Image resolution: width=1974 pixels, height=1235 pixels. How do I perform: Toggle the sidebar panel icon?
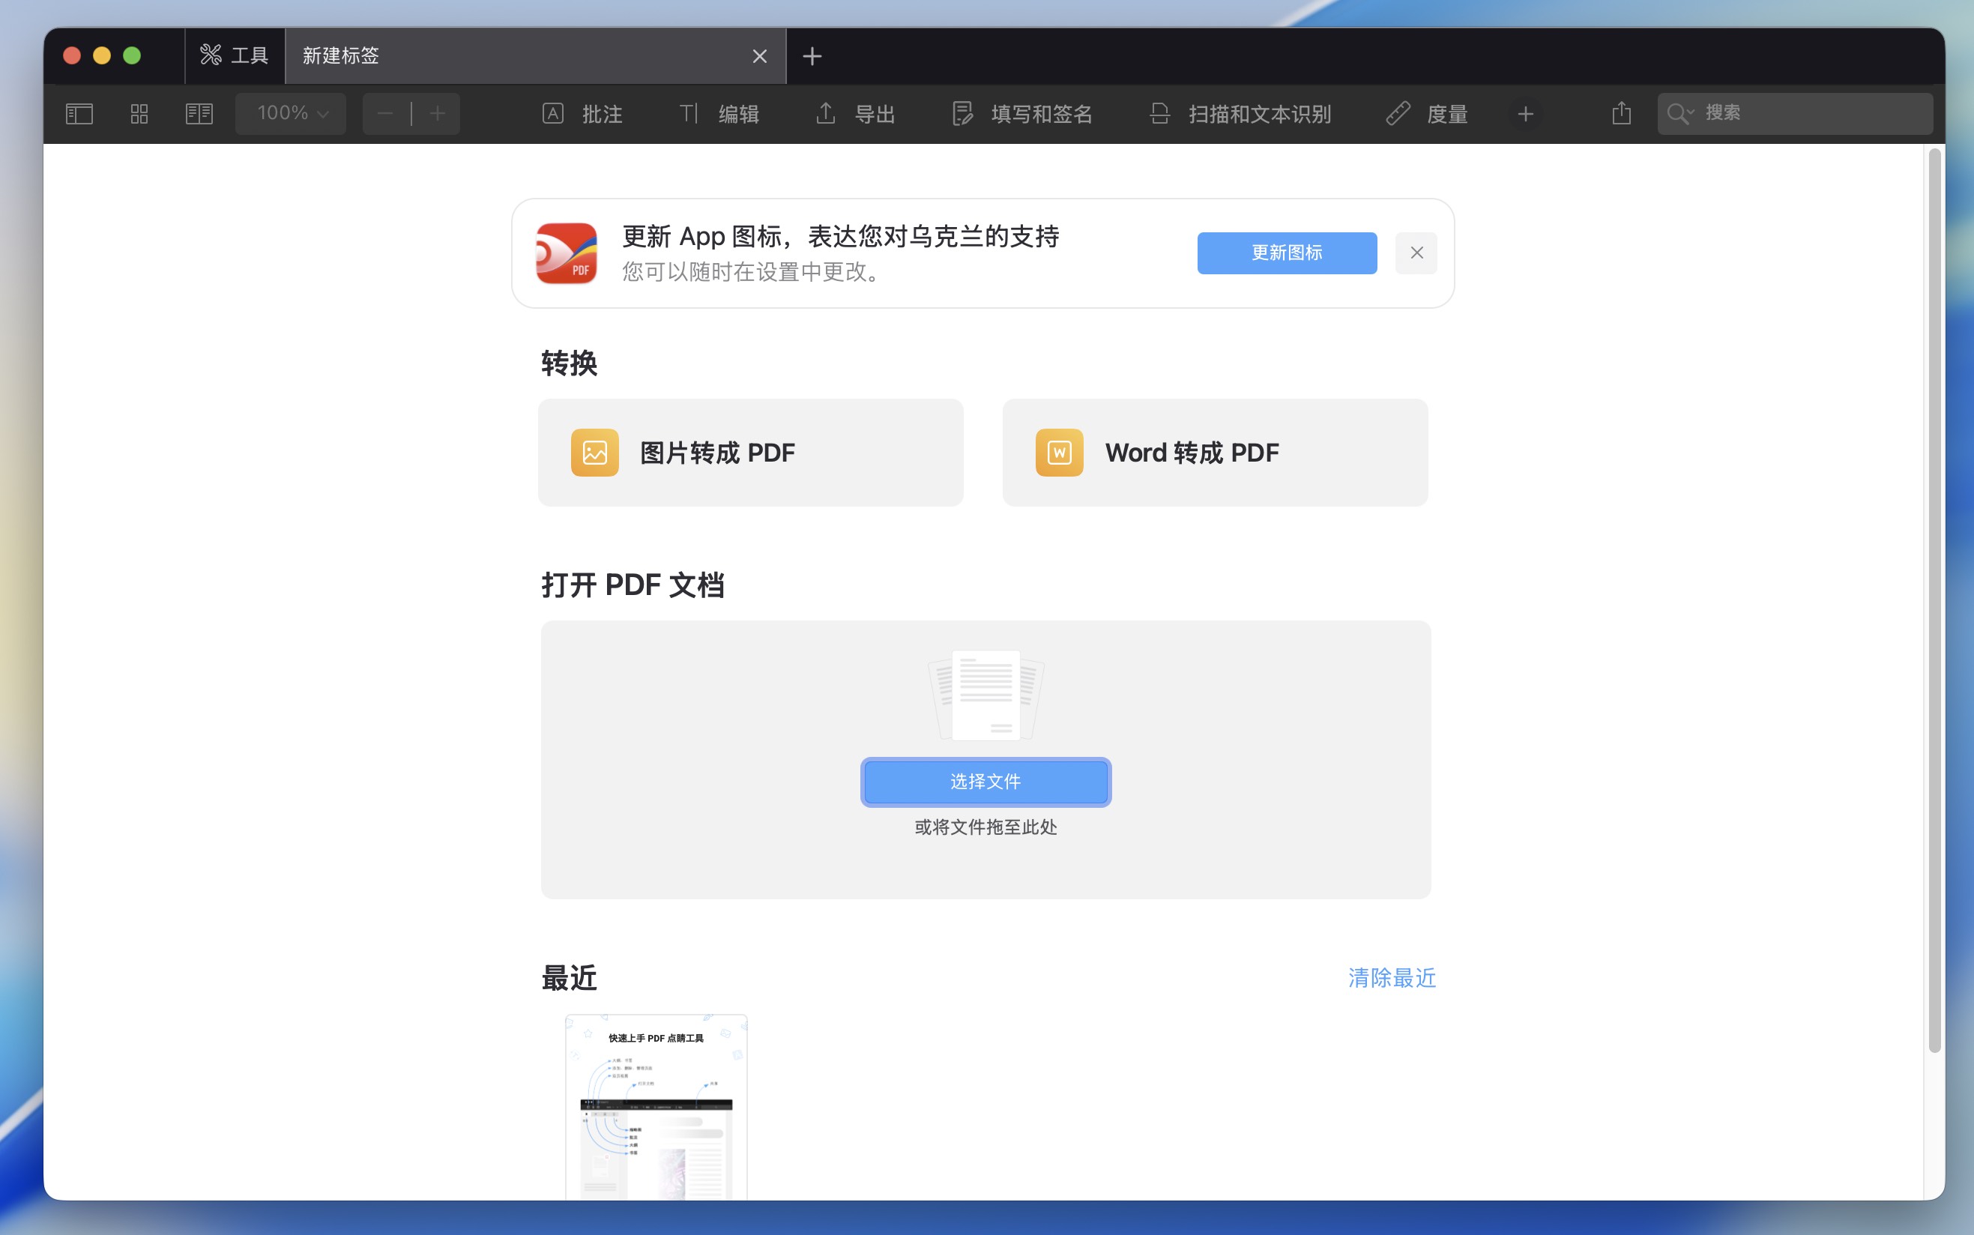[79, 114]
